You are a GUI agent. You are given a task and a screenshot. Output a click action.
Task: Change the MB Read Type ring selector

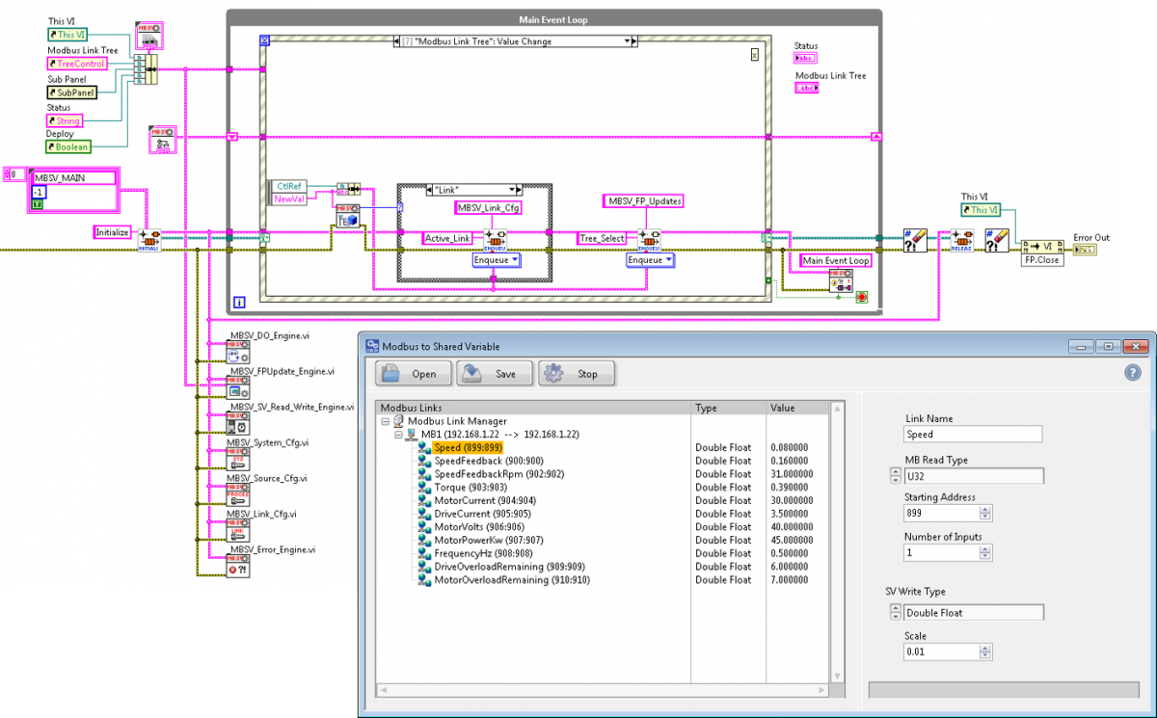894,475
